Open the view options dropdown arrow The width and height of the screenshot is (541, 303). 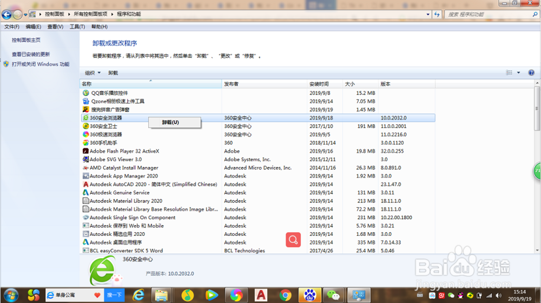pos(519,73)
